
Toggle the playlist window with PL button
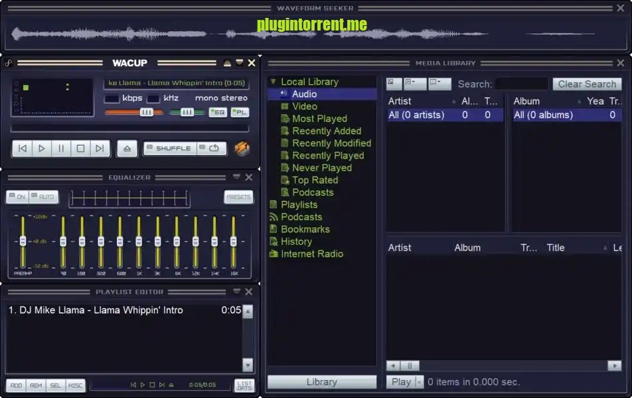(240, 112)
